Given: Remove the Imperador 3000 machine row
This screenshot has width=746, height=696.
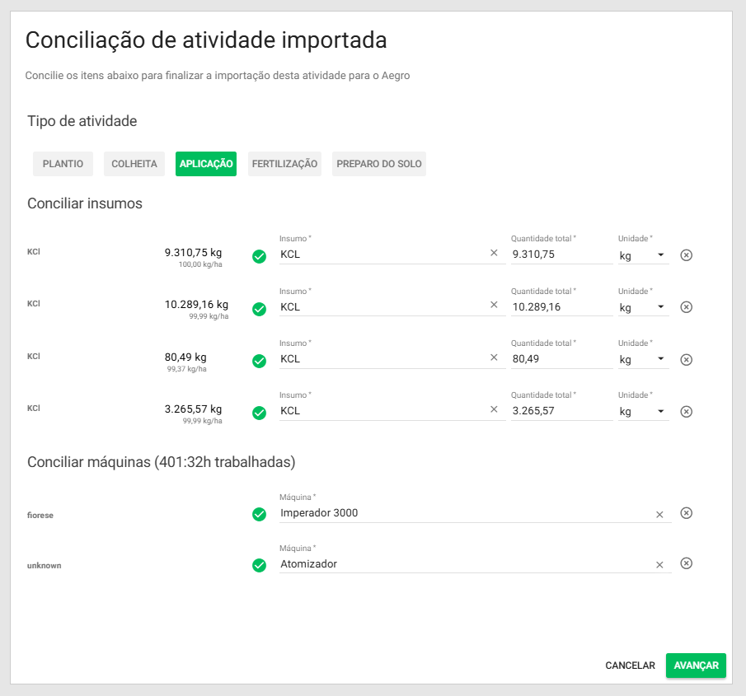Looking at the screenshot, I should [x=686, y=513].
